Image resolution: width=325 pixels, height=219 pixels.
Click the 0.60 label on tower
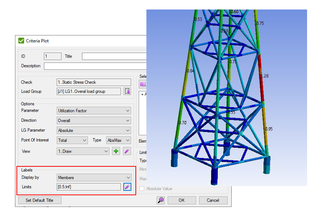coord(235,12)
